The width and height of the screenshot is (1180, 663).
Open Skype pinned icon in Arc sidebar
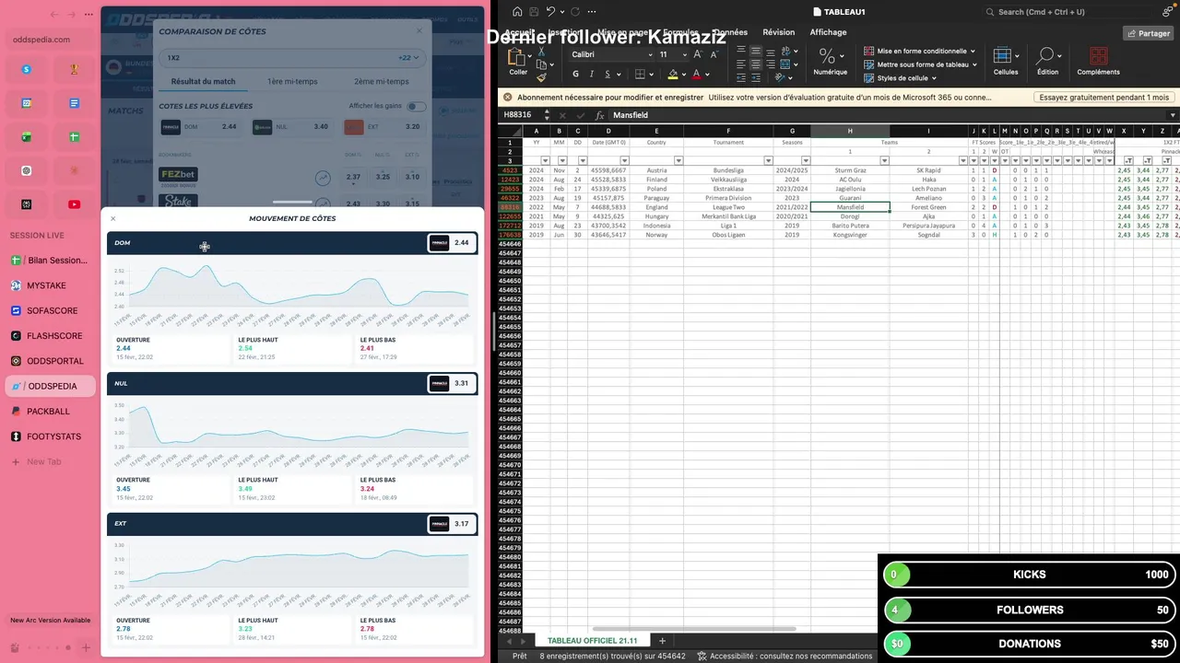click(27, 69)
